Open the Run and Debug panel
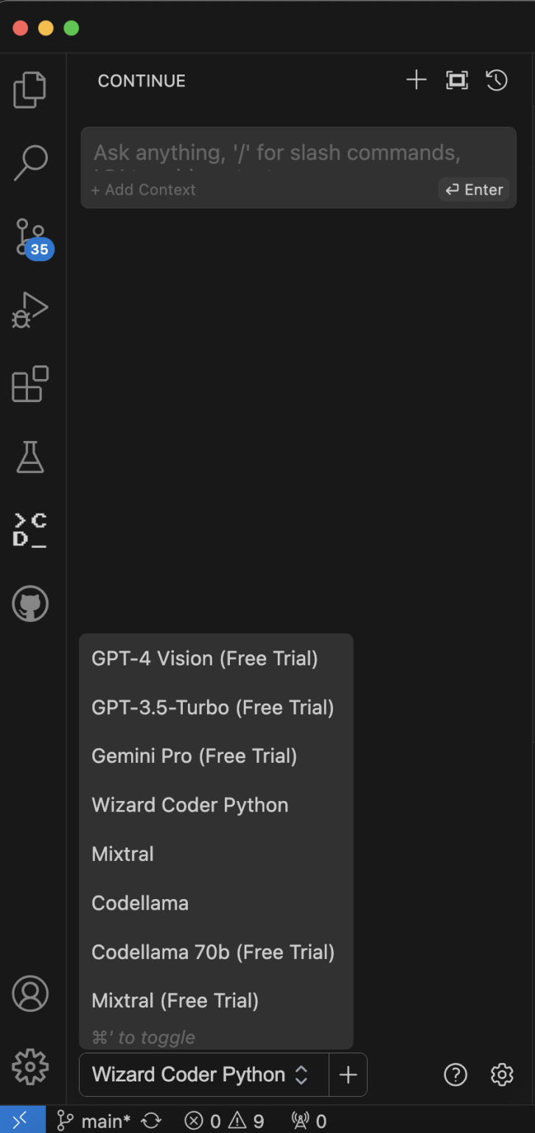Image resolution: width=535 pixels, height=1133 pixels. pos(30,310)
